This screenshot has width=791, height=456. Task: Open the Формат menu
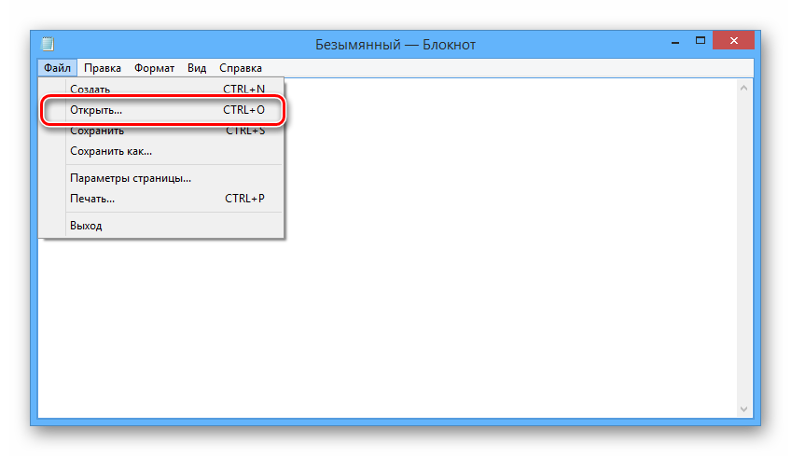point(154,68)
